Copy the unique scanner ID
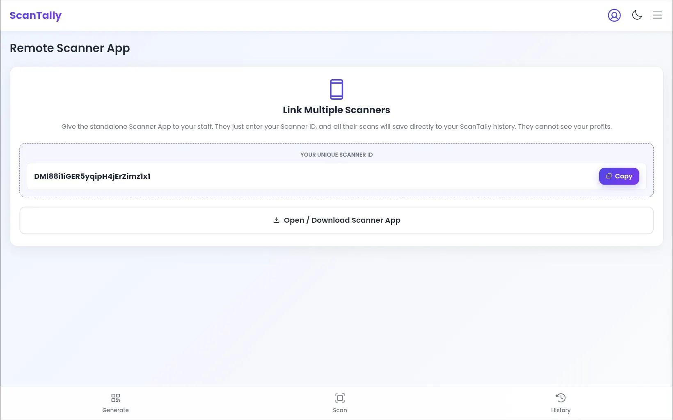This screenshot has height=420, width=673. 619,176
